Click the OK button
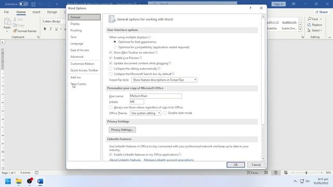Screen dimensions: 333x187 pos(236,165)
